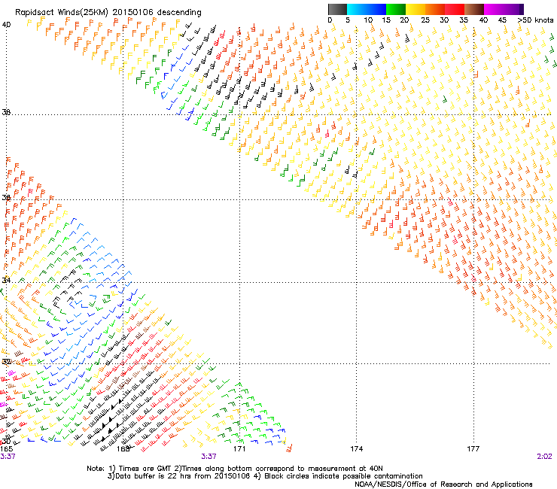Click the longitude label '174'

356,449
